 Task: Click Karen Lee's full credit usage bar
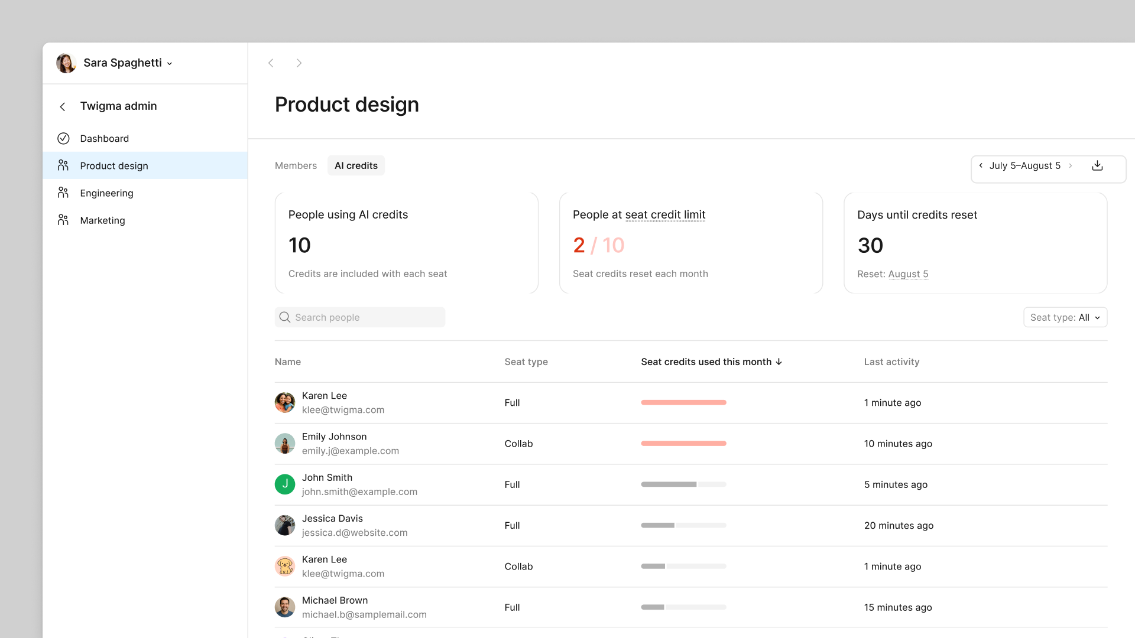point(683,402)
